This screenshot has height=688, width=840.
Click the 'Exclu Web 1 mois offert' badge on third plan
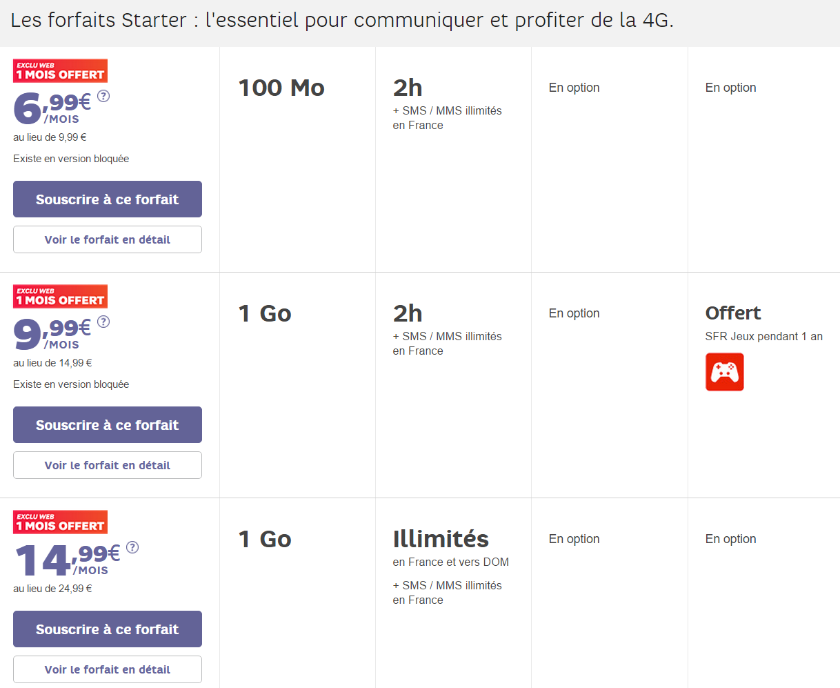click(x=60, y=522)
